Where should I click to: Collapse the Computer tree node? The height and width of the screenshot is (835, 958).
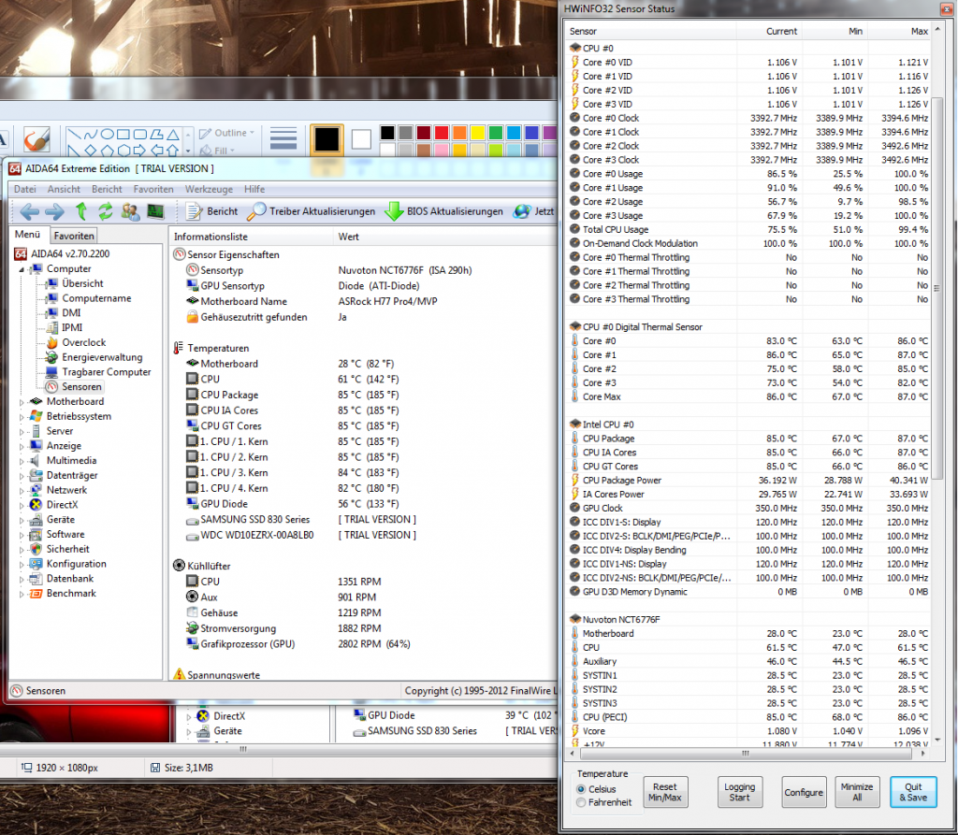(22, 269)
